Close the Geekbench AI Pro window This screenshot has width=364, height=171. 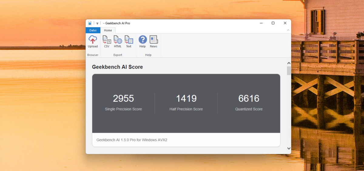[285, 23]
